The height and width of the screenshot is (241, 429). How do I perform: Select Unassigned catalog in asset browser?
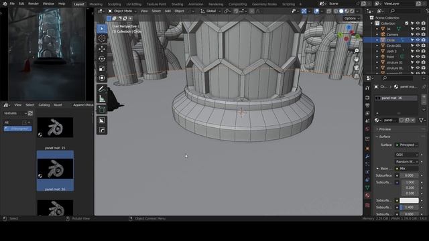[18, 129]
